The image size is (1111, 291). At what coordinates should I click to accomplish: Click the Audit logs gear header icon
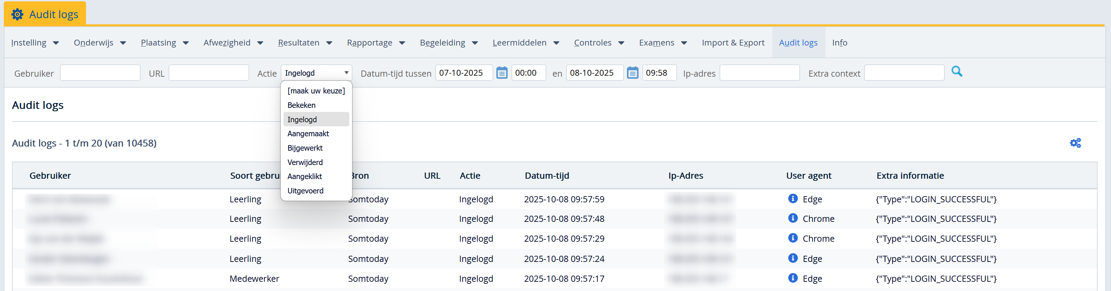(17, 14)
